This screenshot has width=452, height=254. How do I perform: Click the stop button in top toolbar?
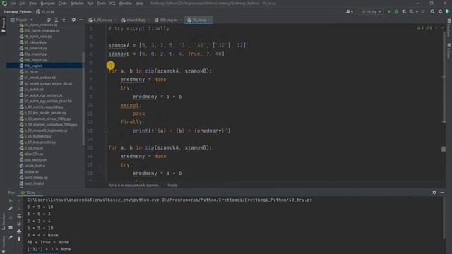pos(423,12)
